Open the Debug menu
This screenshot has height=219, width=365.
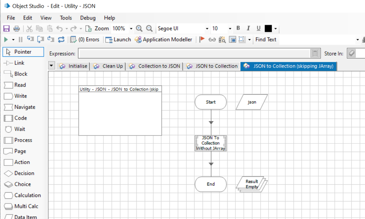88,18
